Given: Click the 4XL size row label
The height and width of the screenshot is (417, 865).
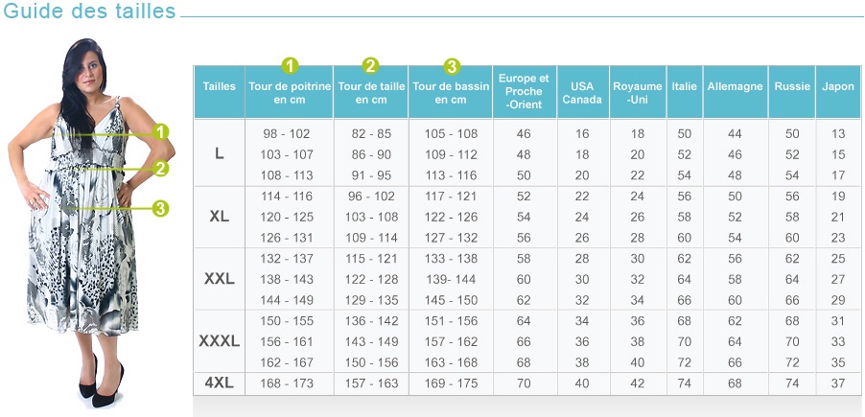Looking at the screenshot, I should [x=219, y=383].
